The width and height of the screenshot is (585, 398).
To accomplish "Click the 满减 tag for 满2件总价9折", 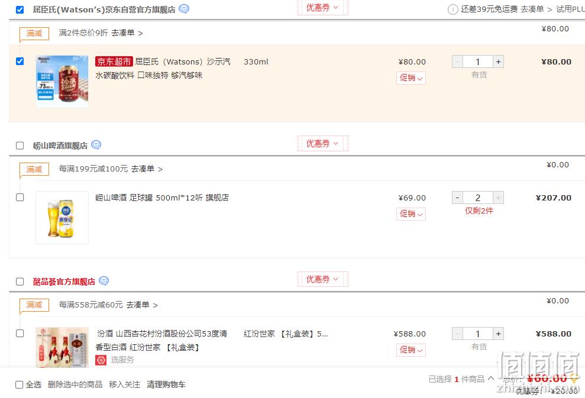I will 34,34.
